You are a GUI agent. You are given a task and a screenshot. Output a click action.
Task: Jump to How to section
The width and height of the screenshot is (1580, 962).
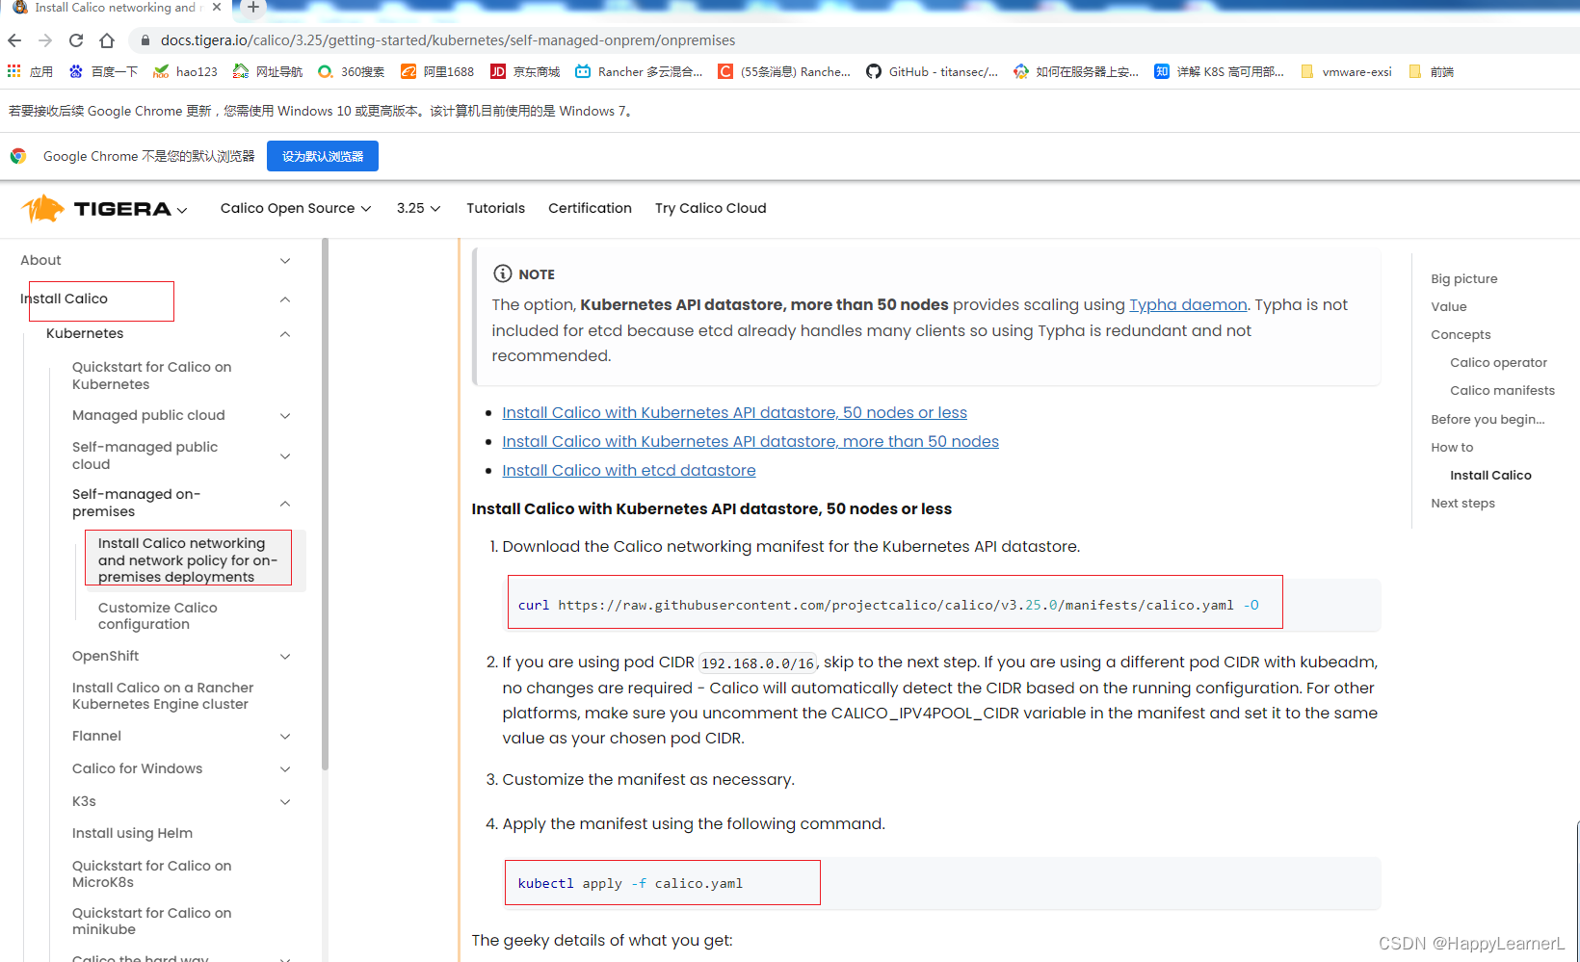(x=1452, y=447)
